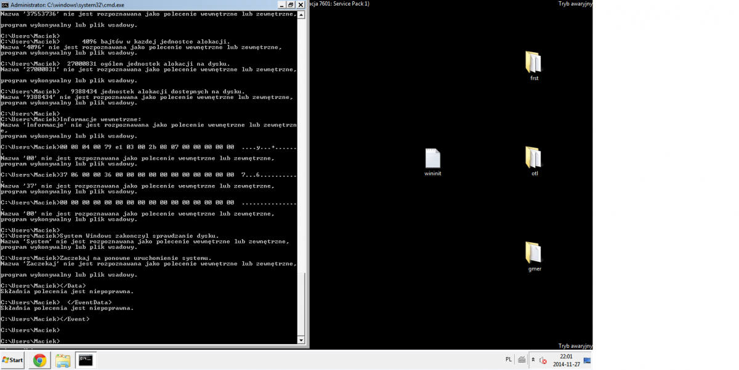The image size is (739, 370).
Task: Click the hex line starting '00 00 04 00 79'
Action: [x=148, y=147]
